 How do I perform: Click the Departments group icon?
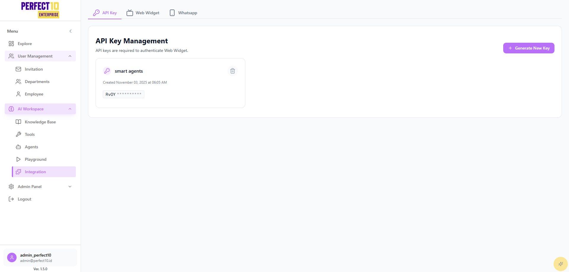pos(18,82)
